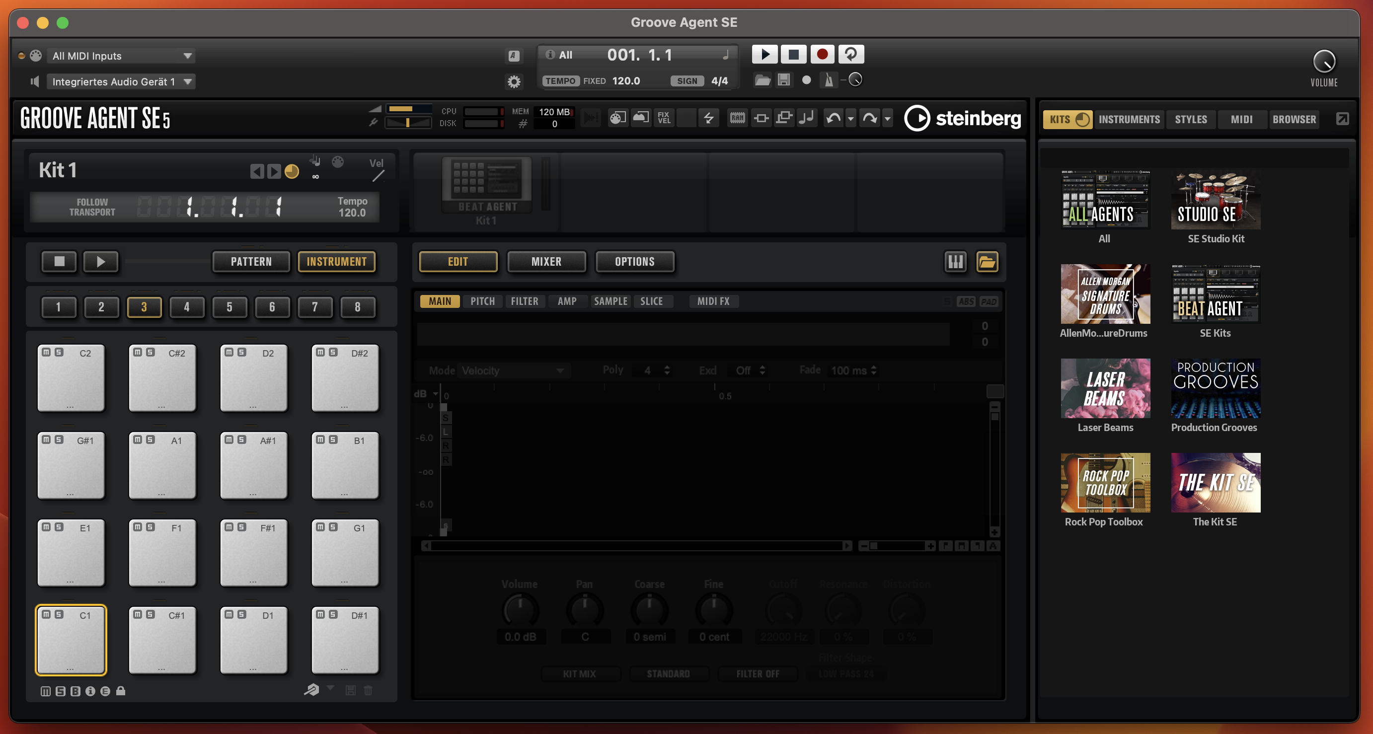Open the kit folder browser icon

point(987,262)
